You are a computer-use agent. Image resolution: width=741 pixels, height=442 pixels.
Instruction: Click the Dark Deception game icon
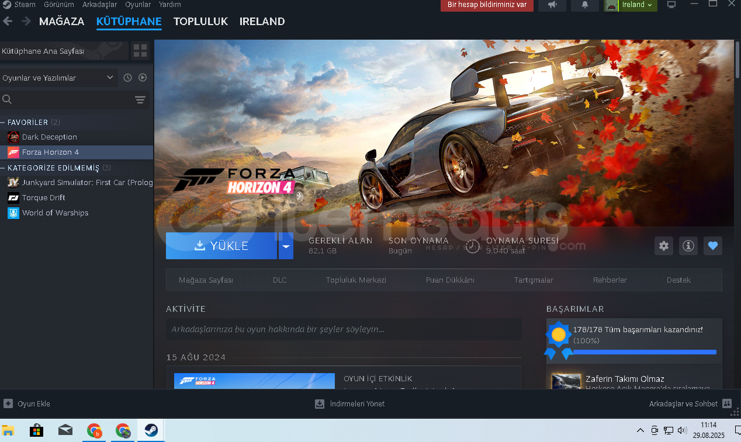pyautogui.click(x=13, y=137)
